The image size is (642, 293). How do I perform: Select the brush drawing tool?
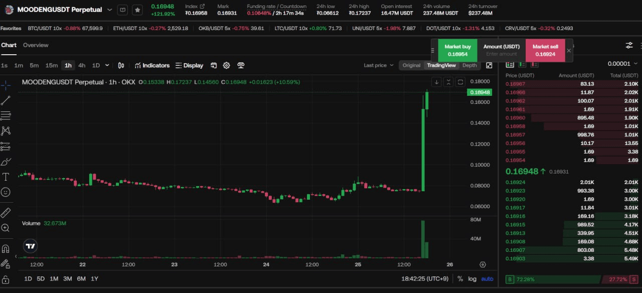tap(6, 162)
